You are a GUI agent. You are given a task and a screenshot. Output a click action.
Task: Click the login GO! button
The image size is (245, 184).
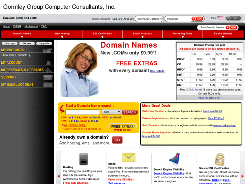tap(197, 19)
